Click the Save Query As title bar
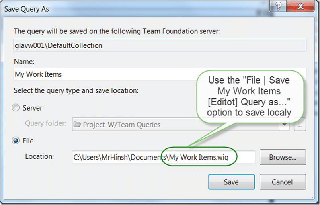320x205 pixels. [x=135, y=9]
